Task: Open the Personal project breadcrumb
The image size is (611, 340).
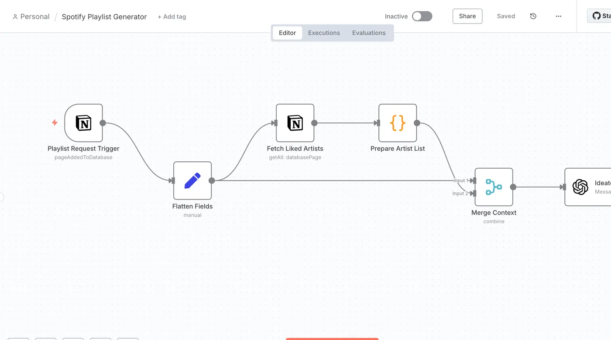Action: point(31,17)
